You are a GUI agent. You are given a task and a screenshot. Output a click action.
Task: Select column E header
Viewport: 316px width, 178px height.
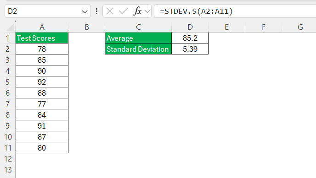(227, 27)
